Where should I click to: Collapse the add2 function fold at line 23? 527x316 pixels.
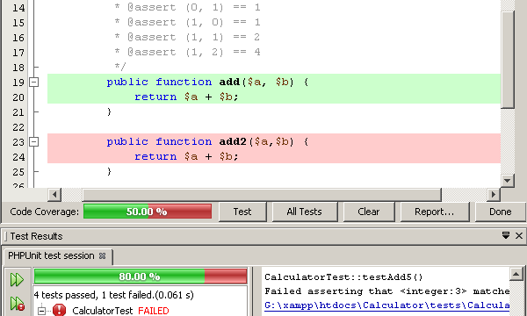pyautogui.click(x=34, y=141)
